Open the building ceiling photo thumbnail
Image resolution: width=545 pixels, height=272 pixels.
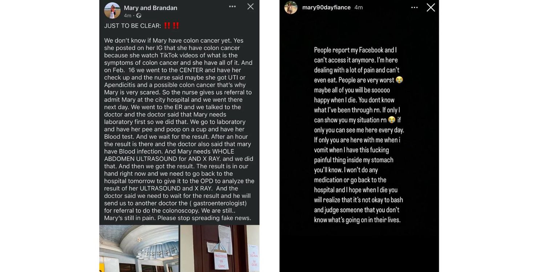click(139, 248)
